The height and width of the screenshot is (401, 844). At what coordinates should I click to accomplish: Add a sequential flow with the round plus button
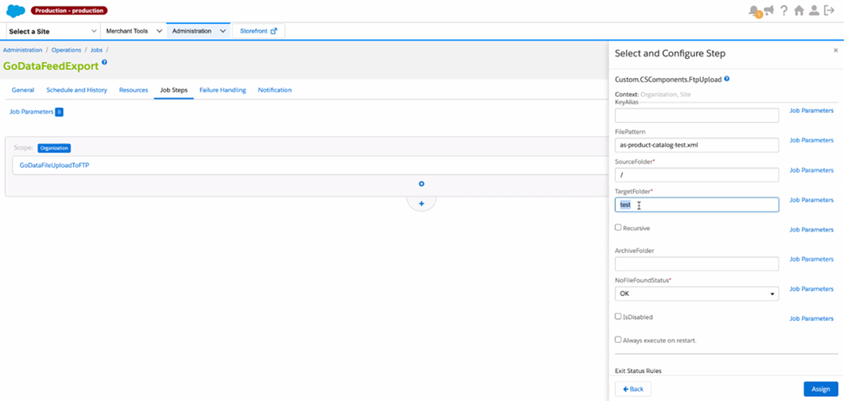coord(422,204)
